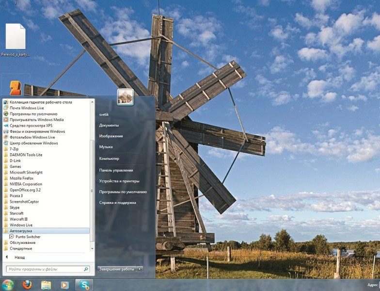Launch Punto Switcher from Автозагрузка
The height and width of the screenshot is (291, 380).
(28, 237)
